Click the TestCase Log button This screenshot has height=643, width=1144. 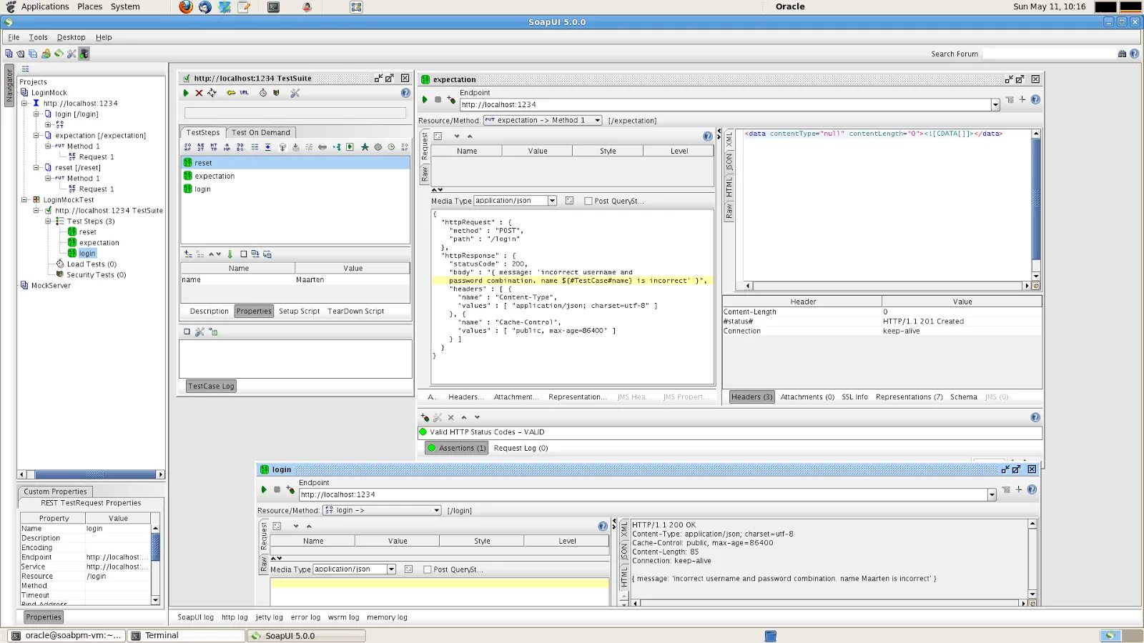point(211,387)
